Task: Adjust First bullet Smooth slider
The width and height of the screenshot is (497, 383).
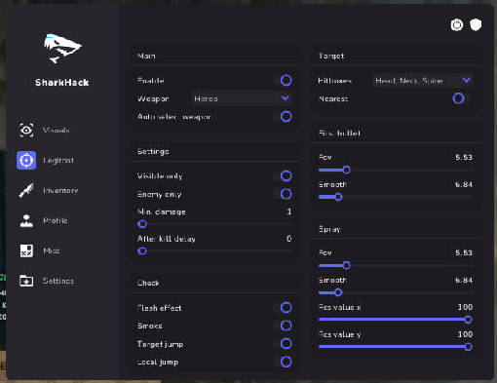Action: click(x=396, y=197)
